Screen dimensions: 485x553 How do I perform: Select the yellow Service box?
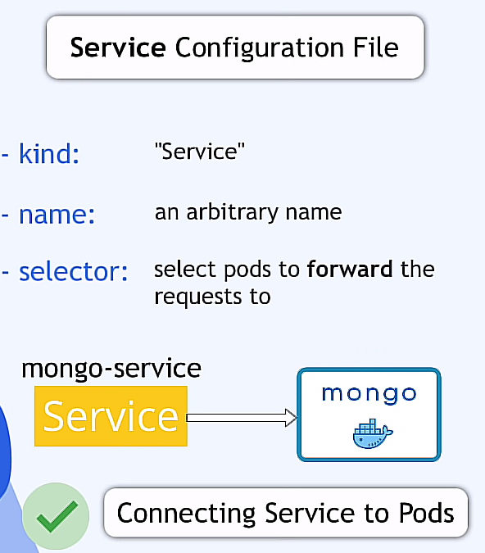111,416
